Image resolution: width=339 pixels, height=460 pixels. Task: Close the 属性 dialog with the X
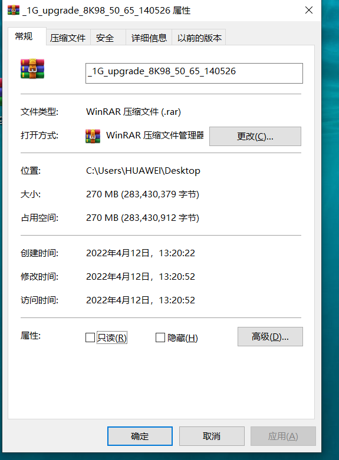309,10
